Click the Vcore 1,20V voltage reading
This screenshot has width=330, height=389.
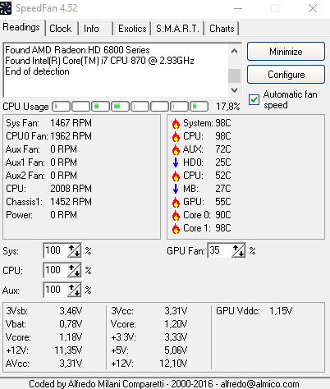point(149,324)
